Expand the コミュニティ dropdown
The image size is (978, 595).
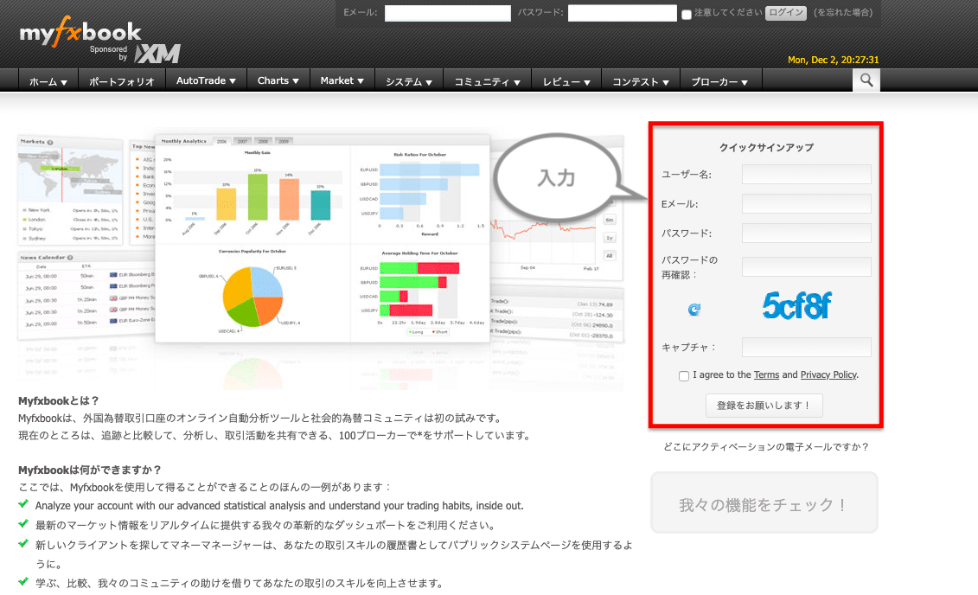(487, 81)
